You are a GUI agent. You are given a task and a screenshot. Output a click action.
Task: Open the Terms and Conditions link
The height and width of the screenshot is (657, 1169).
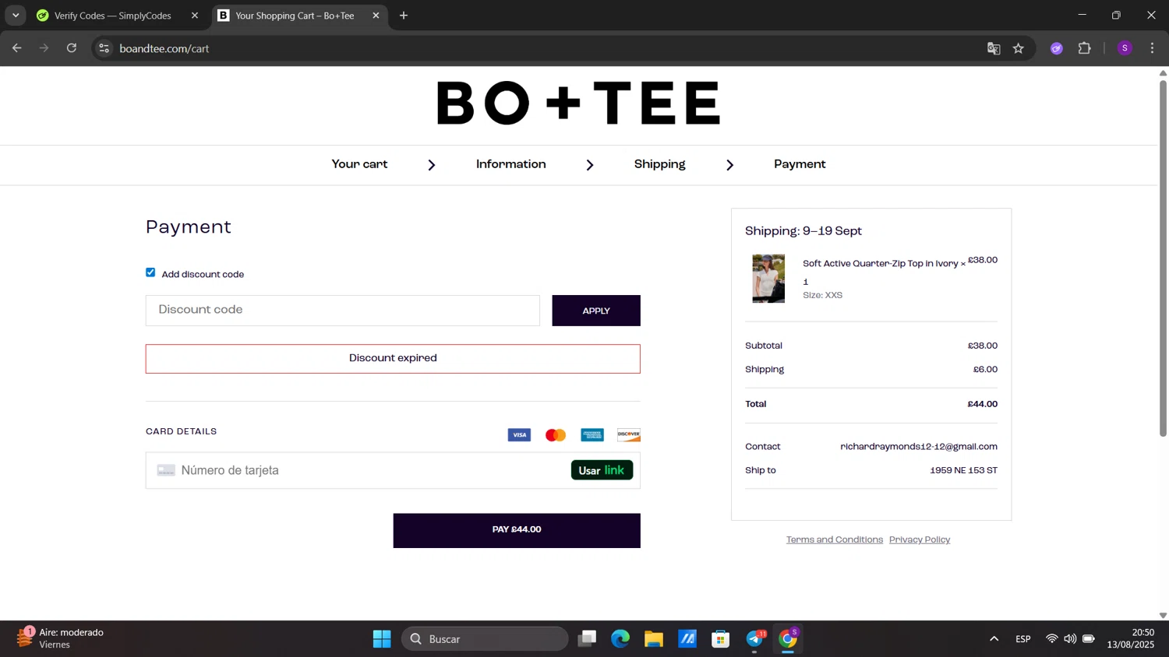coord(835,539)
